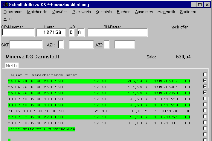Viewport: 212px width, 141px height.
Task: Check the box next to entry 8212013
Action: pos(205,122)
